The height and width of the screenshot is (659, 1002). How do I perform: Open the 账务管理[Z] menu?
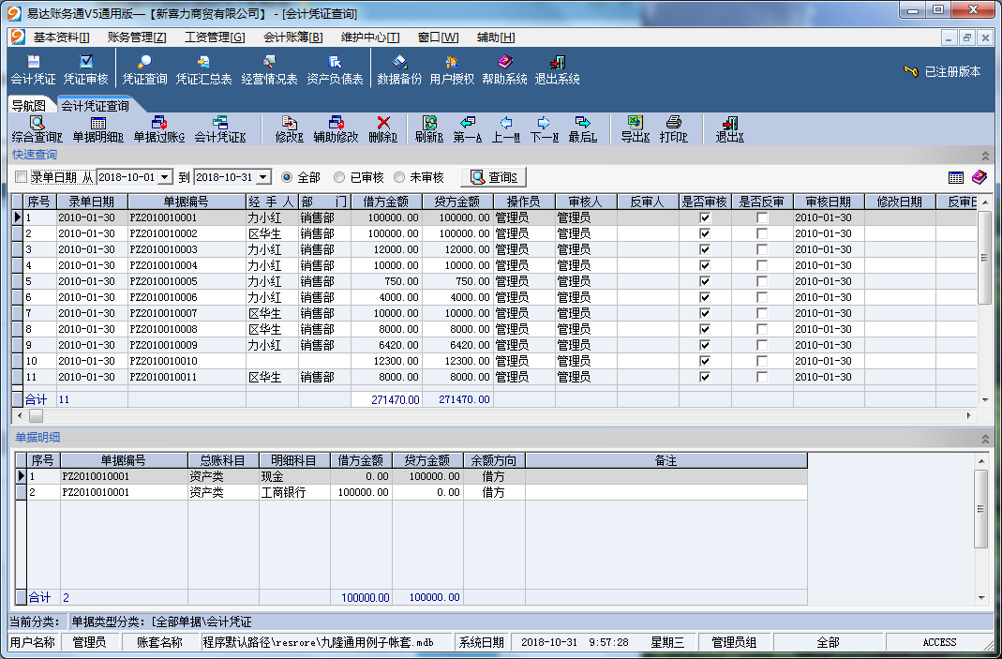tap(137, 37)
